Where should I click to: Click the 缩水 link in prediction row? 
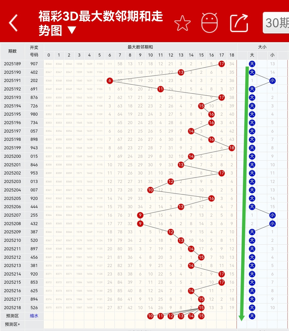coord(34,316)
